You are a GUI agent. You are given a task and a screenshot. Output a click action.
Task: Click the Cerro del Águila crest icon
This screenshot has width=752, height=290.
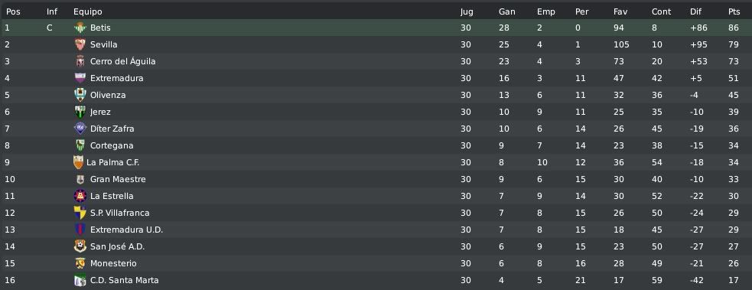click(80, 61)
